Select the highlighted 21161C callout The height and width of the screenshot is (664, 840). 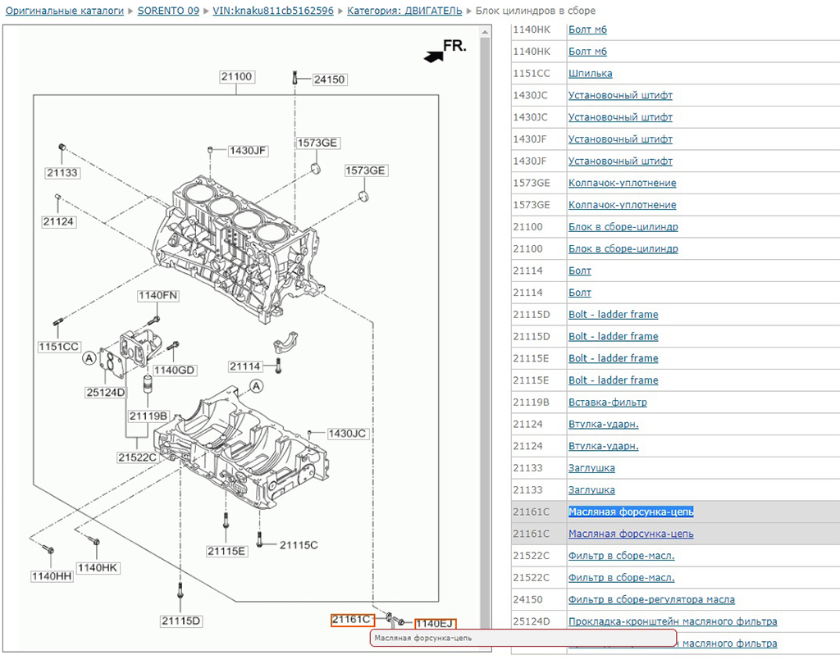(352, 620)
